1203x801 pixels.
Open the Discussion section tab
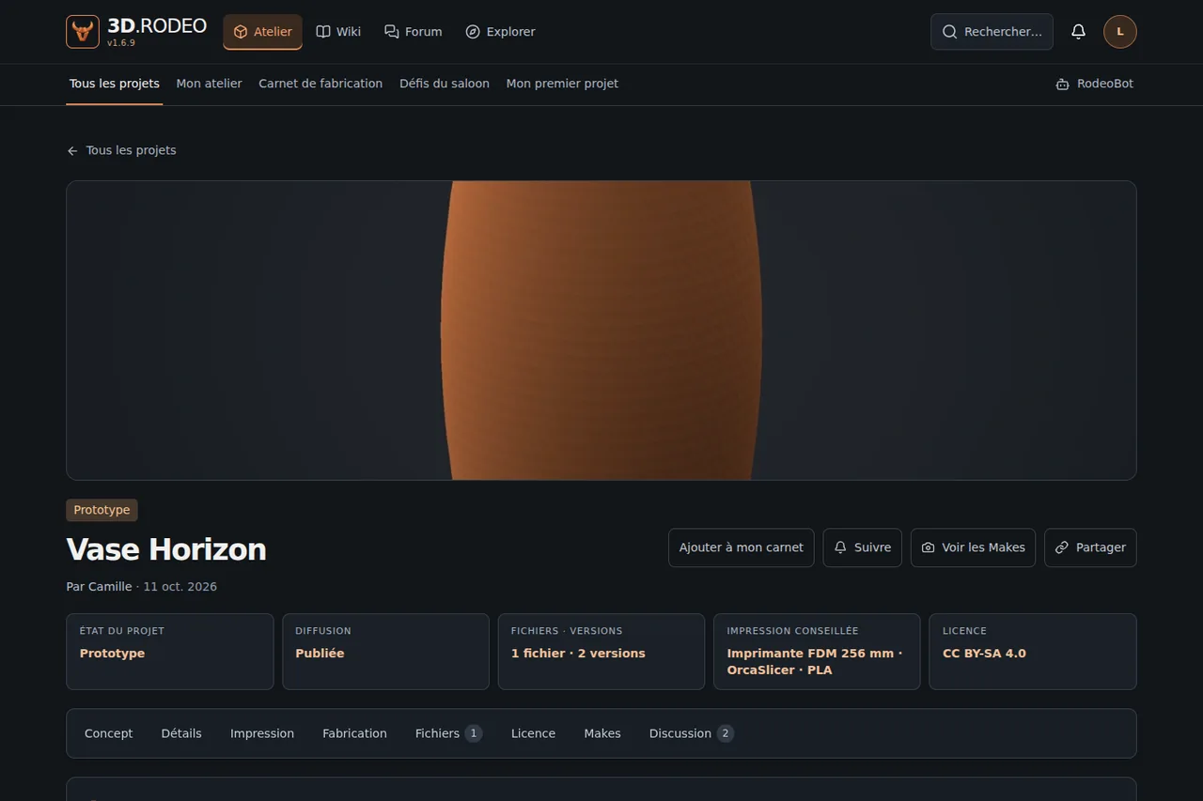(x=691, y=733)
